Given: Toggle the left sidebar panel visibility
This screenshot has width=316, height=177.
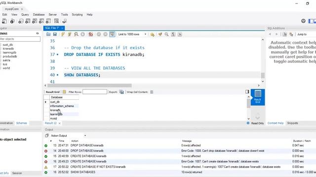Looking at the screenshot, I should 311,21.
